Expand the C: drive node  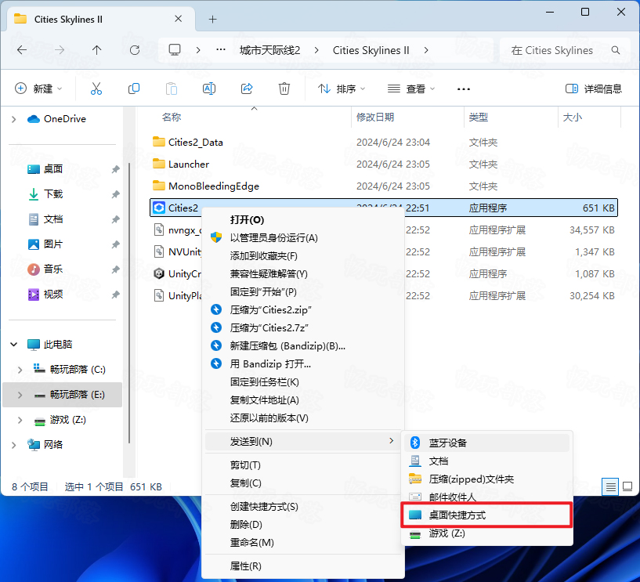click(x=20, y=370)
